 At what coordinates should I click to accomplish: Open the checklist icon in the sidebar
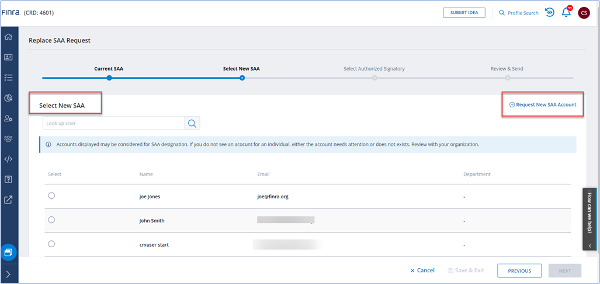point(9,78)
